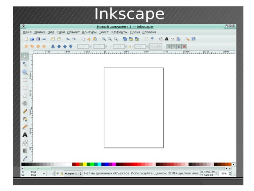
Task: Pick the Color dropper tool
Action: point(25,158)
